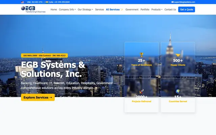Screen dimensions: 216x135
Task: Call the India phone number link
Action: pyautogui.click(x=59, y=2)
